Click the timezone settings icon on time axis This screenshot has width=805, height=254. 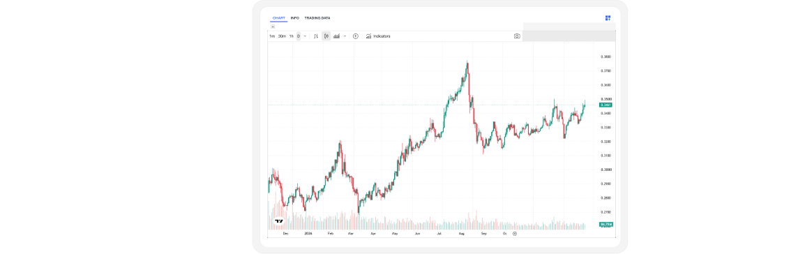515,234
